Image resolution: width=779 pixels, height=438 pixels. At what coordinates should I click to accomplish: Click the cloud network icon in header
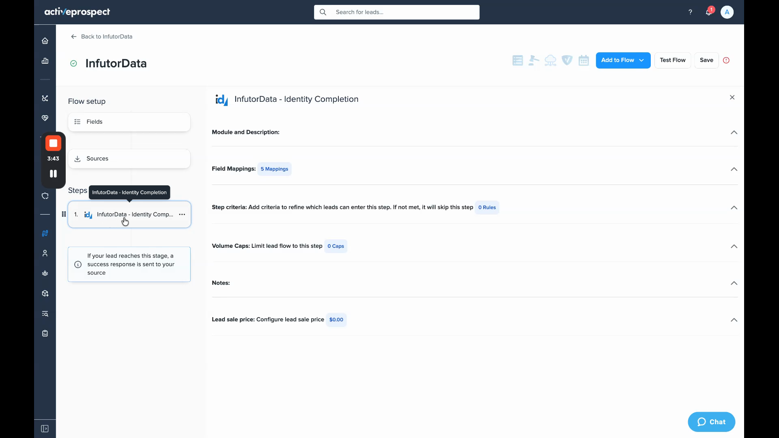[551, 60]
